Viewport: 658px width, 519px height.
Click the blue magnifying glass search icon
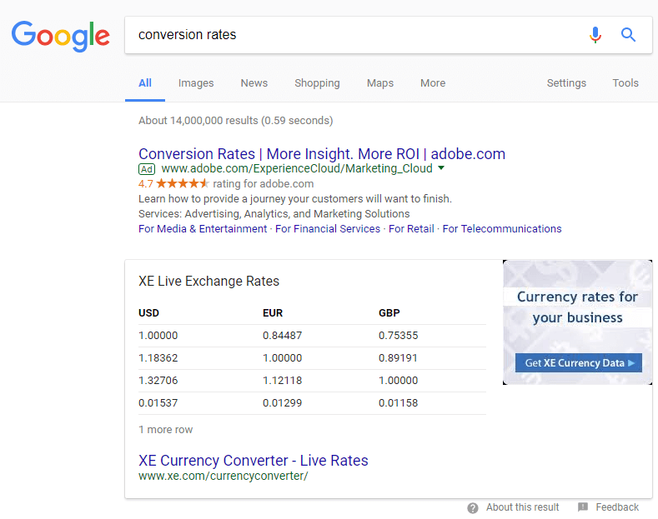(x=629, y=35)
